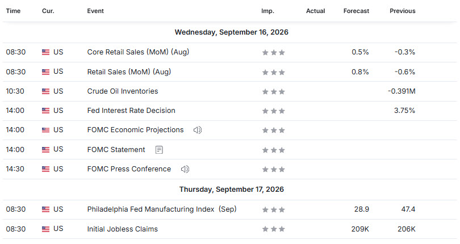
Task: Click speaker icon beside FOMC Economic Projections
Action: coord(198,130)
